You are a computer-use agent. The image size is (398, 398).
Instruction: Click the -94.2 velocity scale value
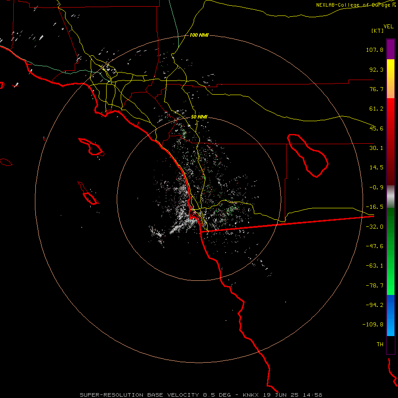pos(375,305)
